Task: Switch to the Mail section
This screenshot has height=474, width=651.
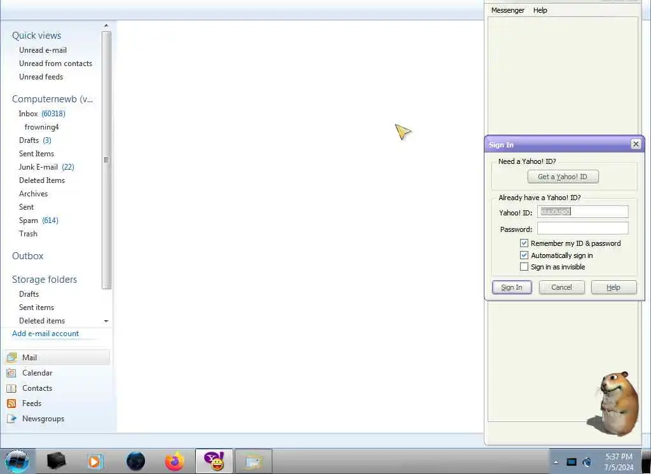Action: (57, 357)
